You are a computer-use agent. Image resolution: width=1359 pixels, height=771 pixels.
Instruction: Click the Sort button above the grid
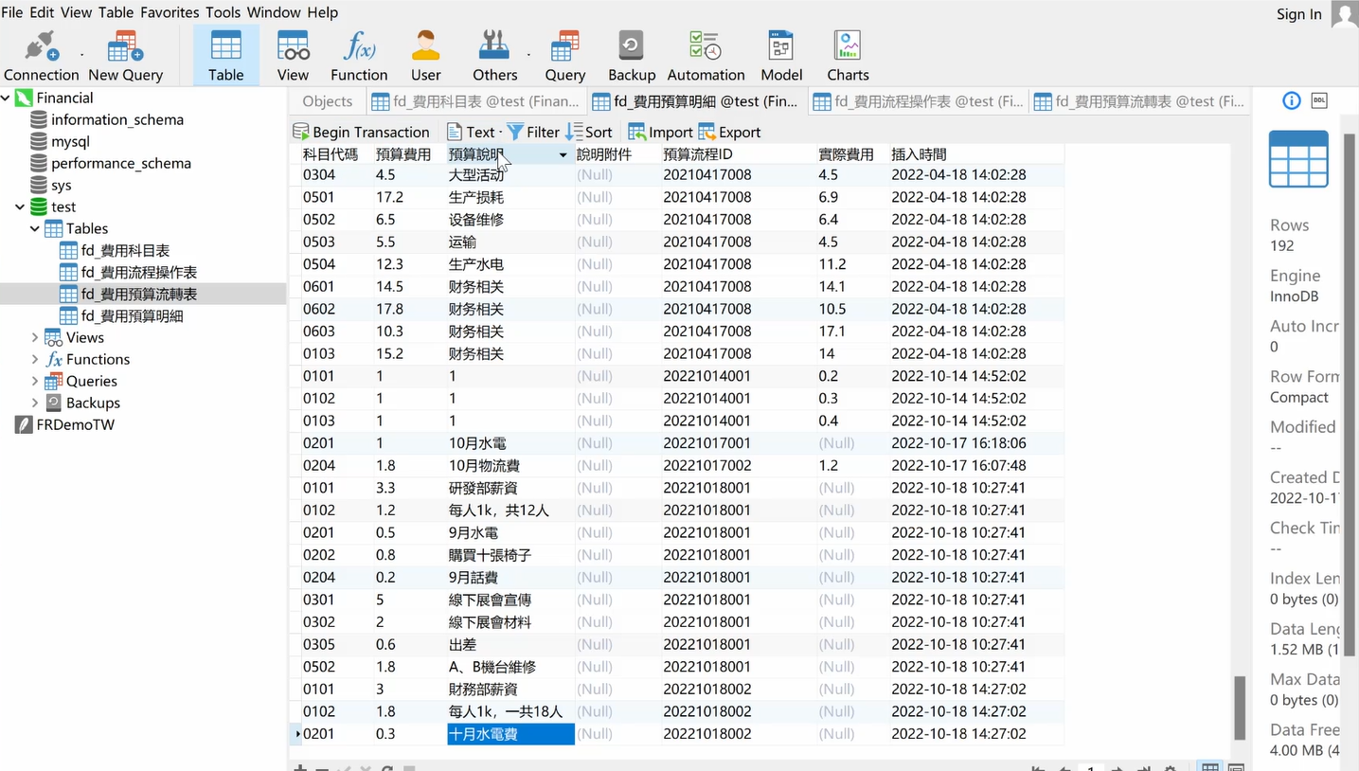[x=589, y=132]
